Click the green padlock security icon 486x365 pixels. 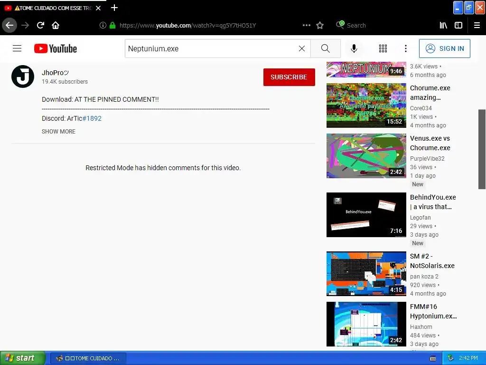(x=112, y=25)
